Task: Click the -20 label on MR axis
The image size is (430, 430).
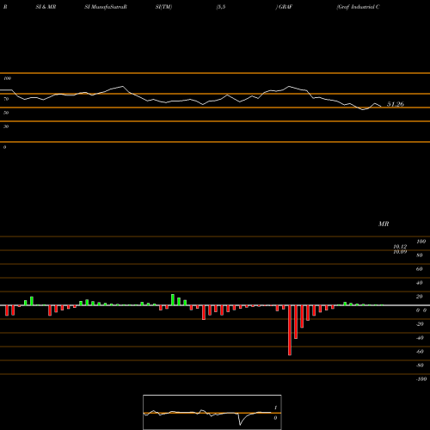Action: [x=420, y=324]
